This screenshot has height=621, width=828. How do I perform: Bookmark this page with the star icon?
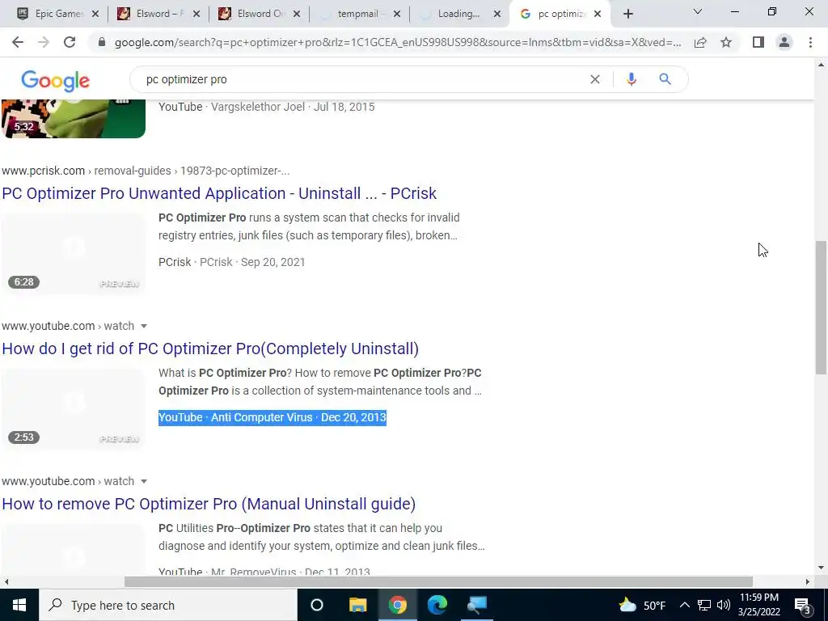[x=726, y=42]
